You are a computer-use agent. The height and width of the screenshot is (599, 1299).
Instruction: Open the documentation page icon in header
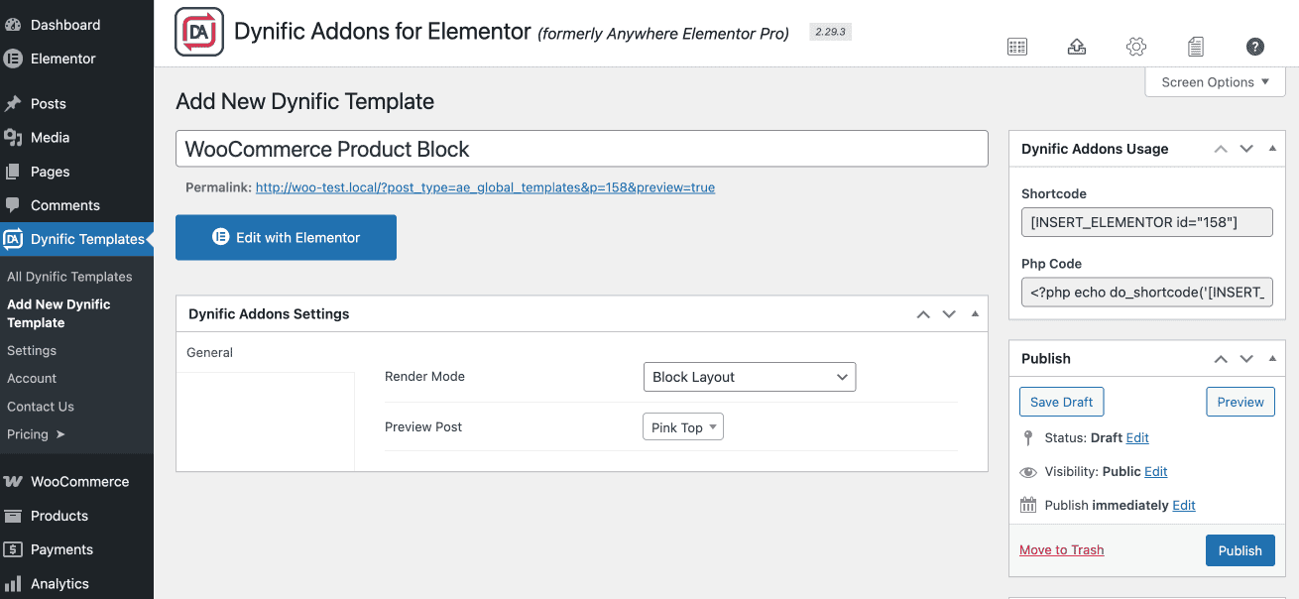(x=1196, y=47)
